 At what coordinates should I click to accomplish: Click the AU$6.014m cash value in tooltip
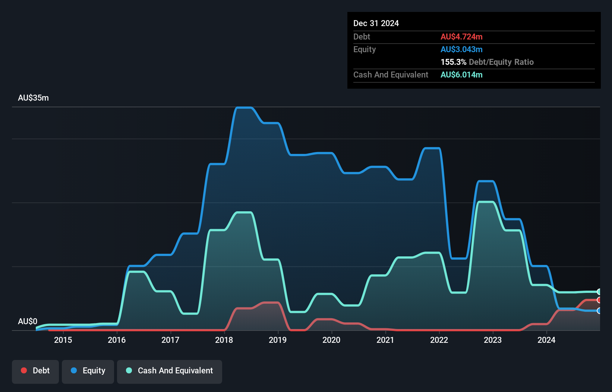461,75
